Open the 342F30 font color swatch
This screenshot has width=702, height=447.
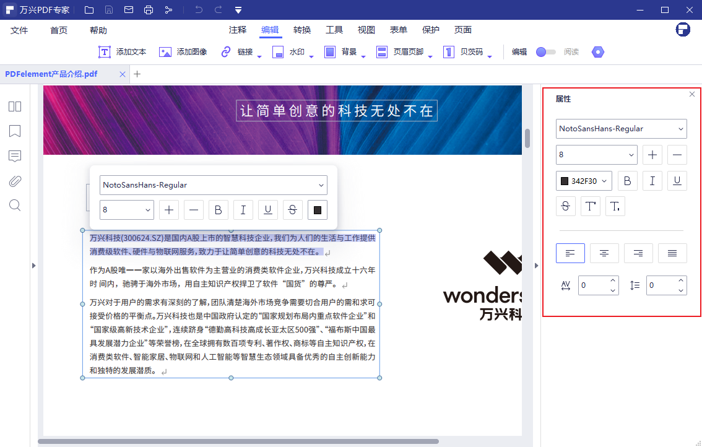(x=584, y=180)
